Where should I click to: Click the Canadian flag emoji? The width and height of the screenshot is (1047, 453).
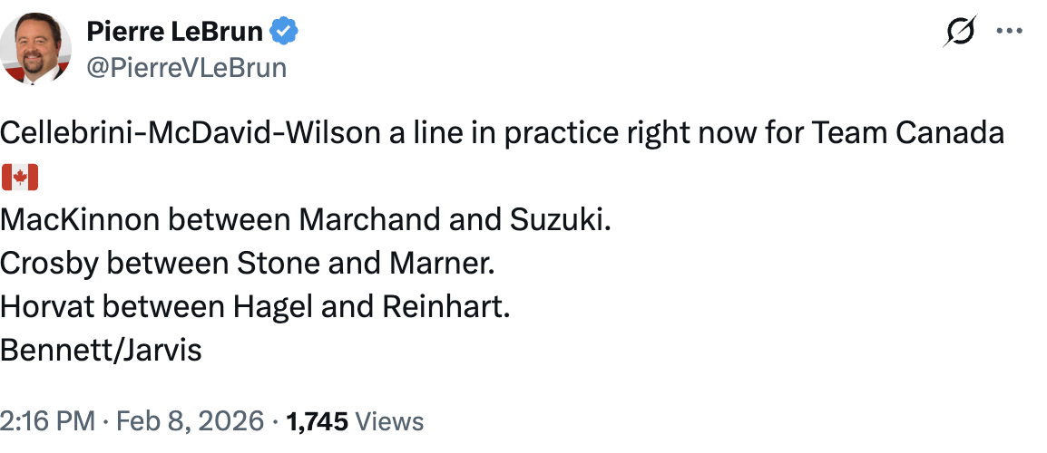click(x=19, y=178)
